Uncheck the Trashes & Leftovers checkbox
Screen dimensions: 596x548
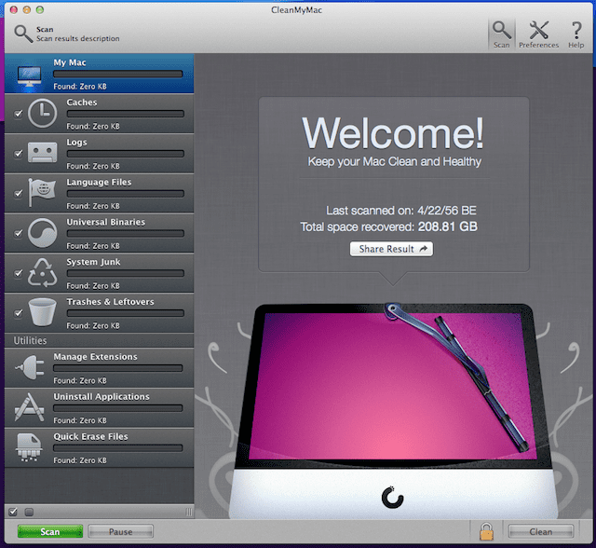point(18,313)
